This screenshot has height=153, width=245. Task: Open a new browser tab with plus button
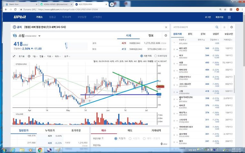[x=112, y=4]
